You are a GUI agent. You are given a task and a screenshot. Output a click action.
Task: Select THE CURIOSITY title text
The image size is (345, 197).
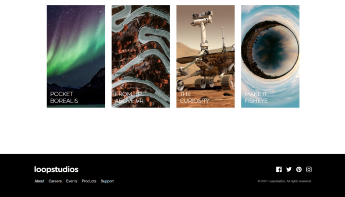click(194, 97)
